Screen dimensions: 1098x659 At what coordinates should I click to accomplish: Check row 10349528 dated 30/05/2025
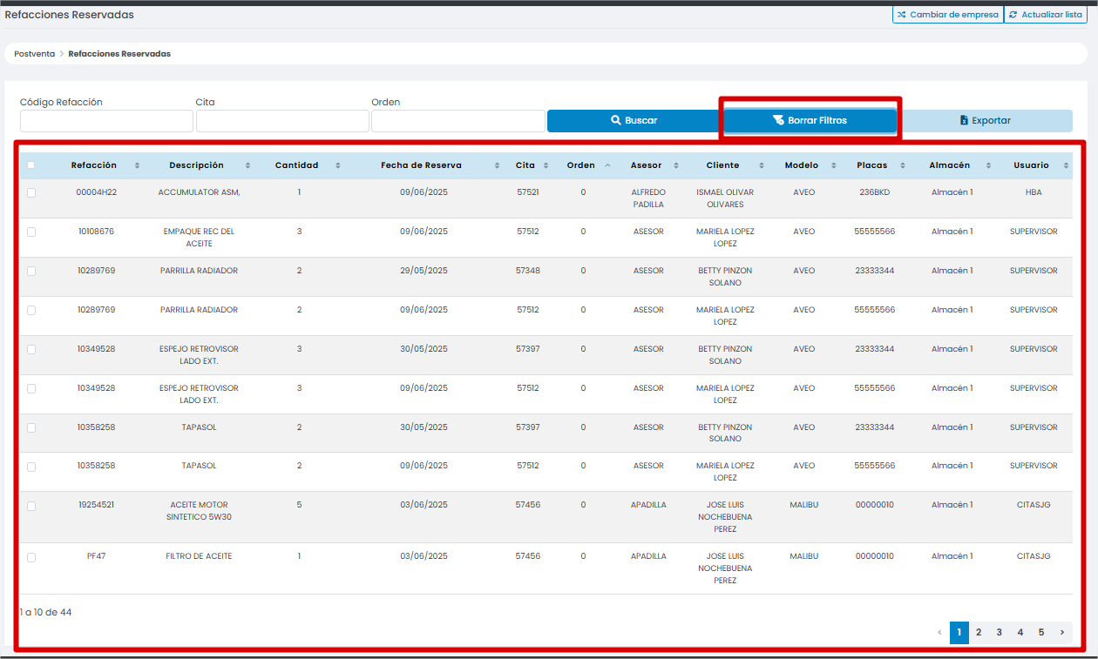pyautogui.click(x=31, y=350)
